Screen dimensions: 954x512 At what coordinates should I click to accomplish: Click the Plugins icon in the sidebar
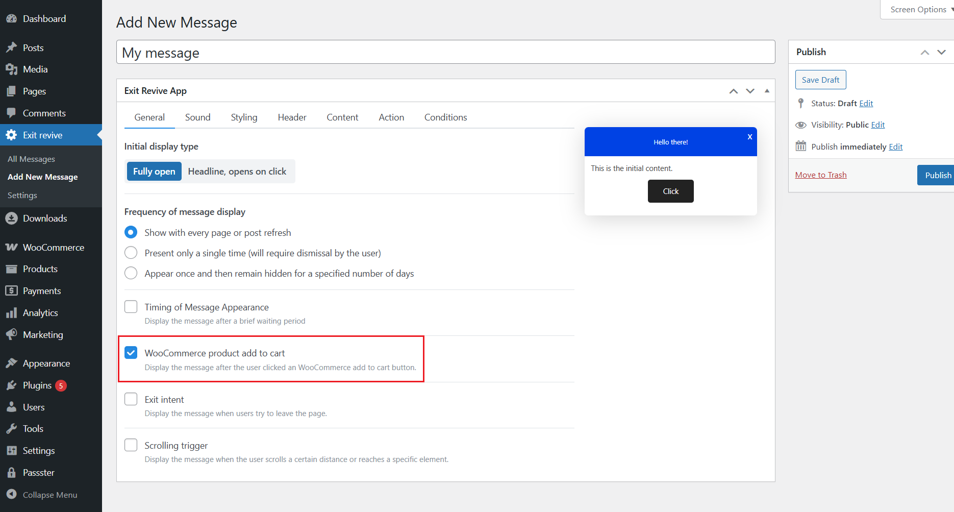pyautogui.click(x=11, y=385)
